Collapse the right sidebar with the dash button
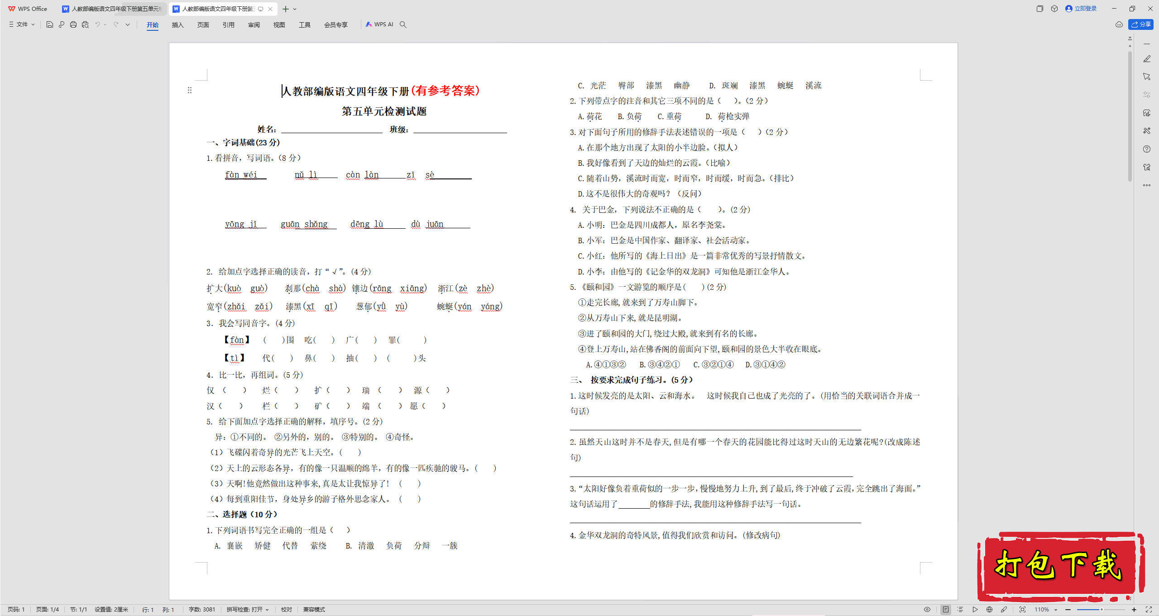Image resolution: width=1159 pixels, height=616 pixels. coord(1147,44)
